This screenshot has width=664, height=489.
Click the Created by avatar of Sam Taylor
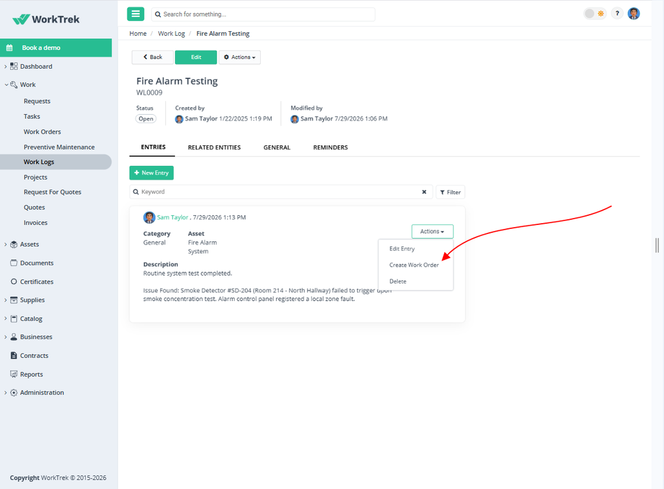coord(179,119)
